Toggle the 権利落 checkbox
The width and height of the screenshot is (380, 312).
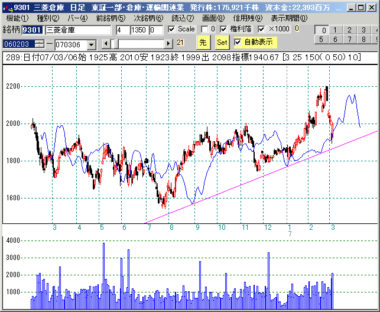point(223,30)
